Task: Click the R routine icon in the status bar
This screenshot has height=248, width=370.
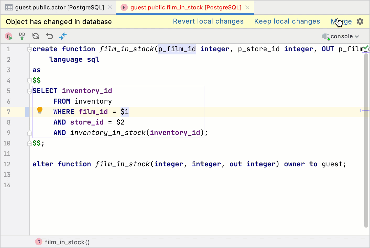Action: (39, 242)
